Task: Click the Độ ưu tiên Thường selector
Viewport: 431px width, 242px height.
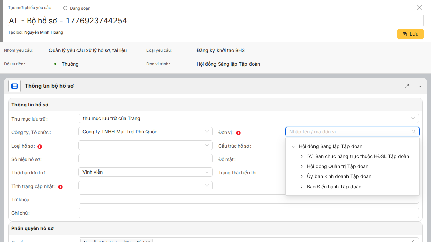Action: (x=94, y=64)
